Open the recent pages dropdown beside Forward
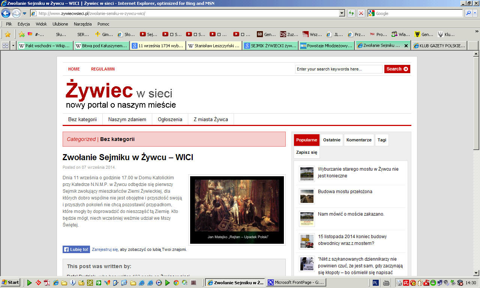 (x=25, y=13)
